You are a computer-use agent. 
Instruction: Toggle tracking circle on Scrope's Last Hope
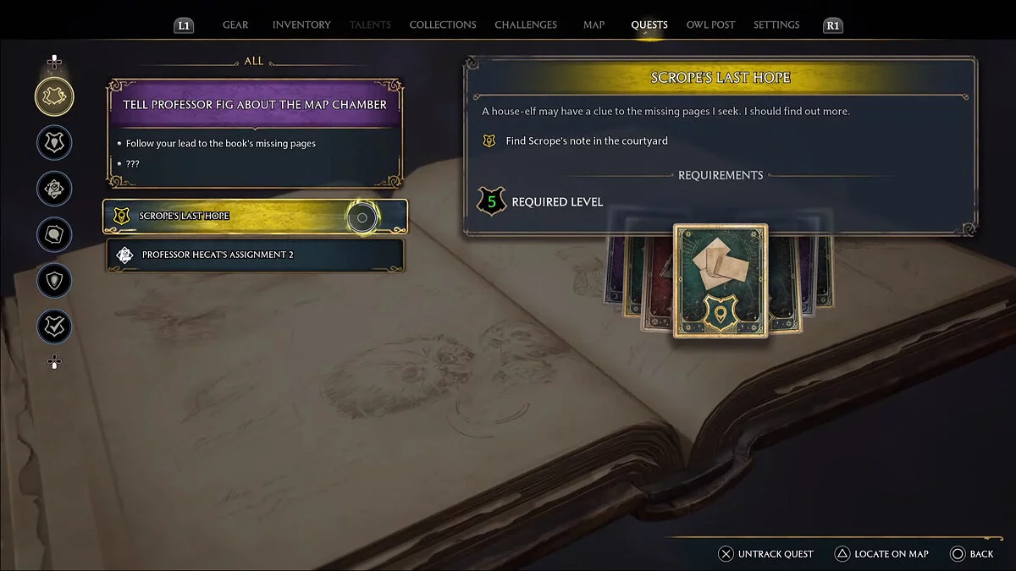tap(362, 217)
